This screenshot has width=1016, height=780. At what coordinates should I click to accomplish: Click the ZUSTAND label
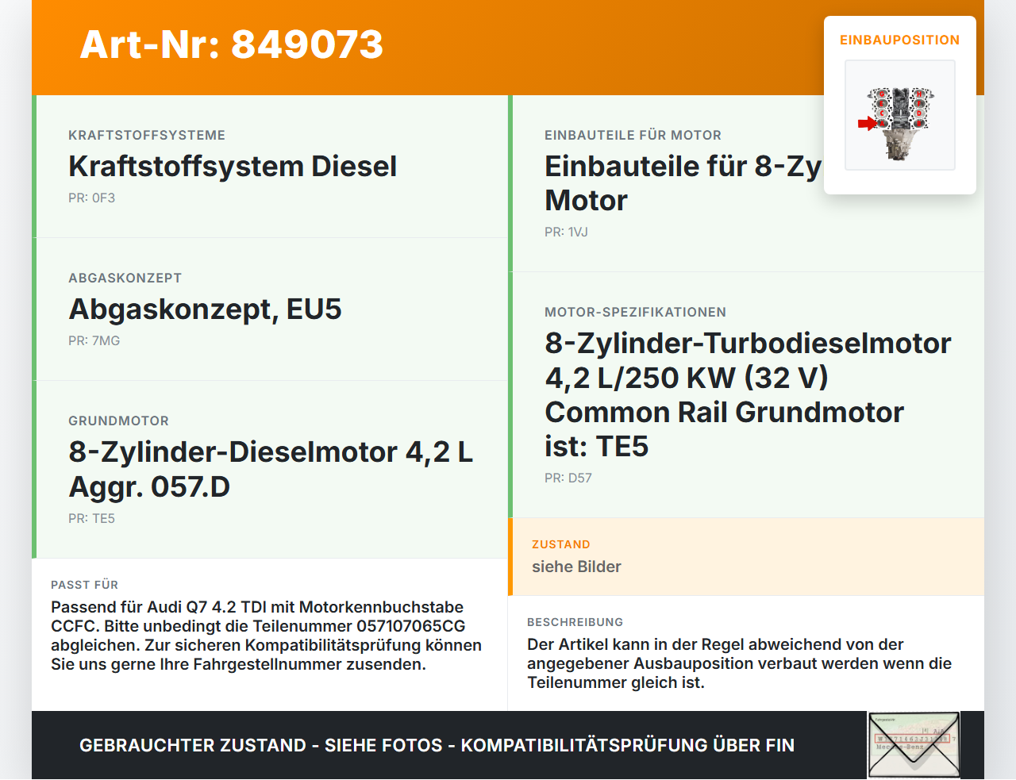pyautogui.click(x=561, y=545)
